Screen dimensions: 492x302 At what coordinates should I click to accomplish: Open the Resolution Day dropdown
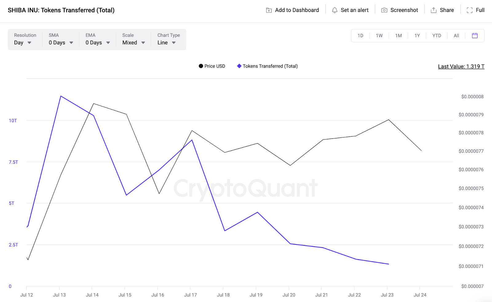pyautogui.click(x=23, y=43)
